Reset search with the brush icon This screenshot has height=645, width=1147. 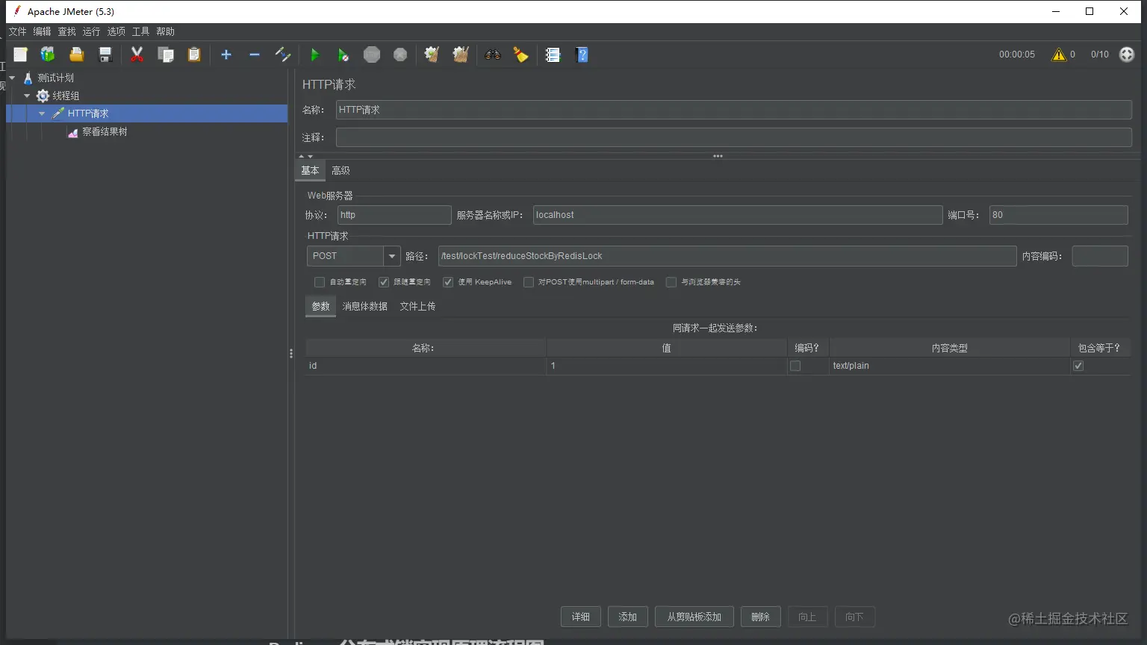point(520,54)
